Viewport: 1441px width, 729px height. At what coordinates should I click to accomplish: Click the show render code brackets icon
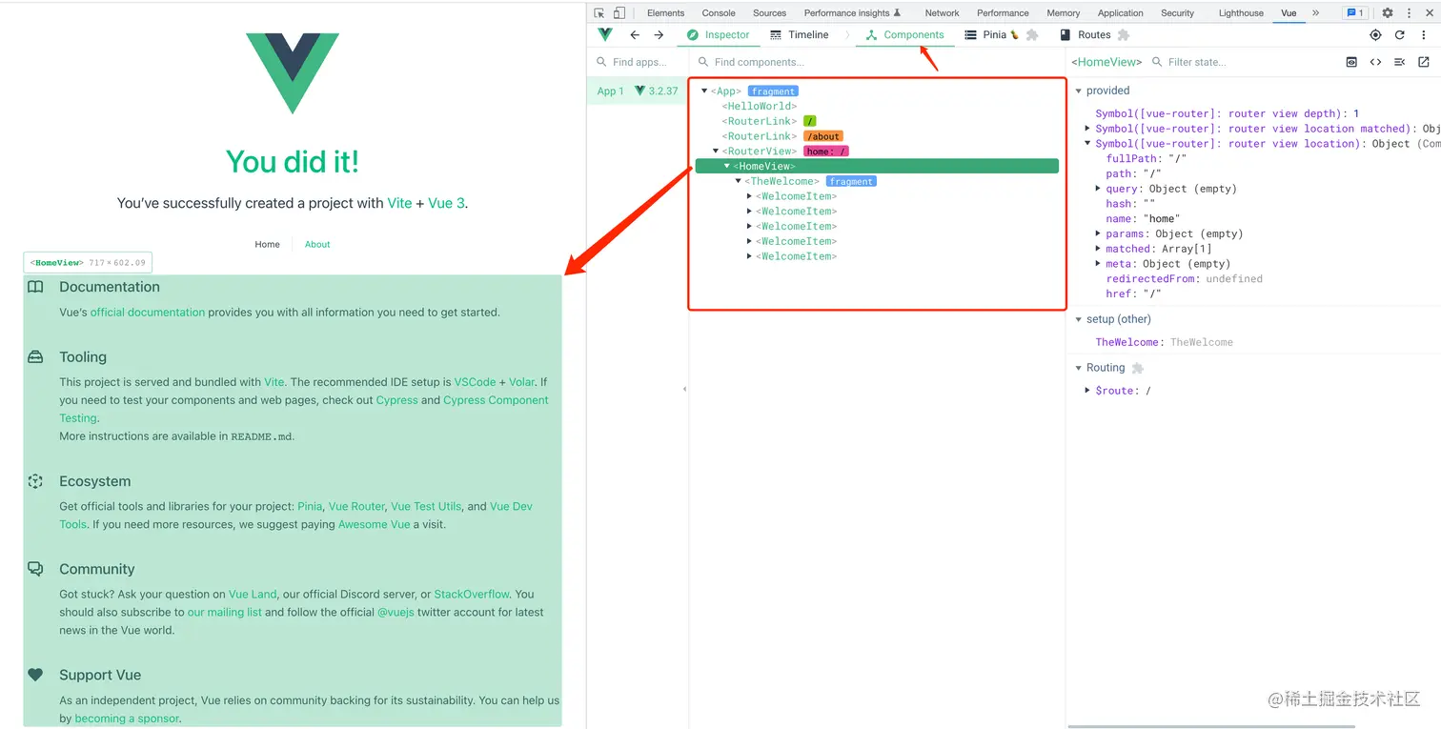point(1375,62)
